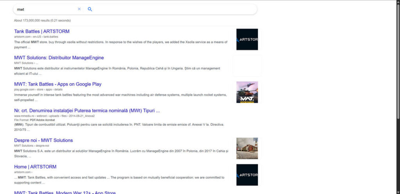This screenshot has width=400, height=194.
Task: Open the 'Home | ARTSTORM' result
Action: tap(35, 167)
